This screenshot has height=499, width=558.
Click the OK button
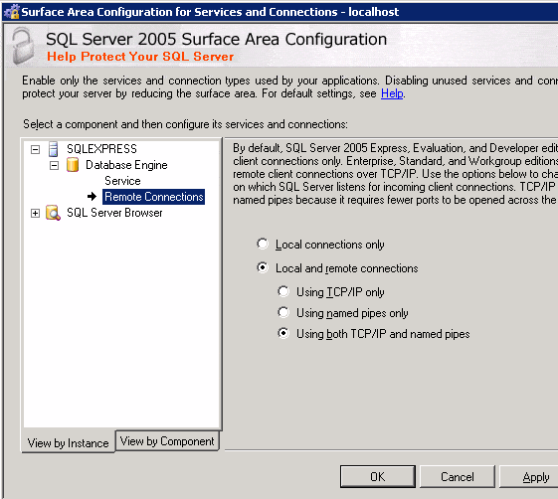[x=378, y=476]
